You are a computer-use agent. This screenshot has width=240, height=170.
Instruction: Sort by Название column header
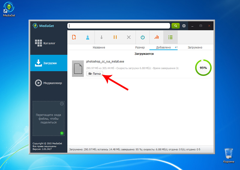(99, 48)
